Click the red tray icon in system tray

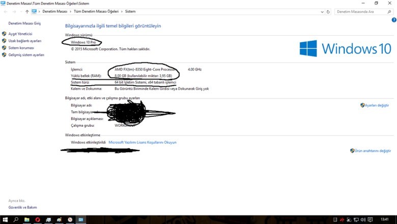342,220
